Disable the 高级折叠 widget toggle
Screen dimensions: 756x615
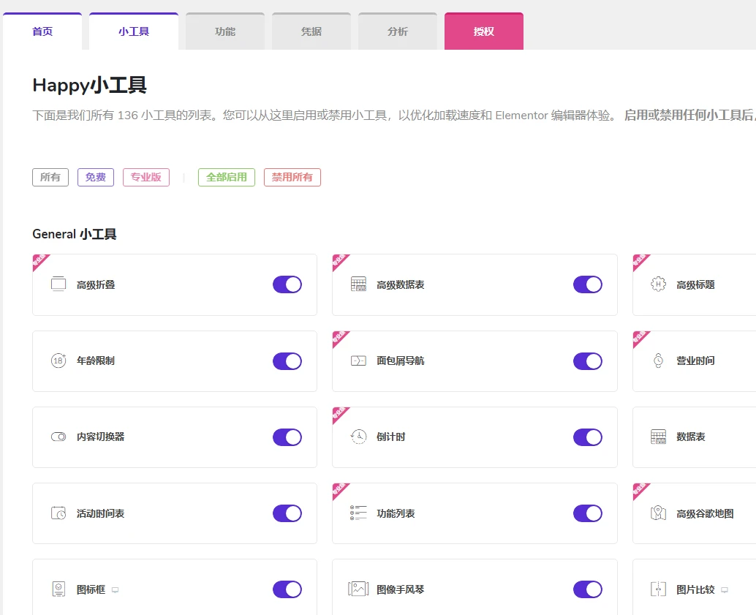pyautogui.click(x=287, y=284)
